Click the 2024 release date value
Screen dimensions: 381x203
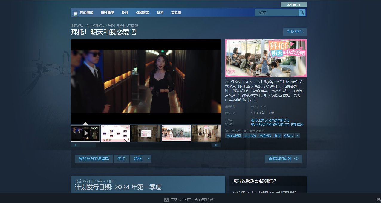point(262,113)
